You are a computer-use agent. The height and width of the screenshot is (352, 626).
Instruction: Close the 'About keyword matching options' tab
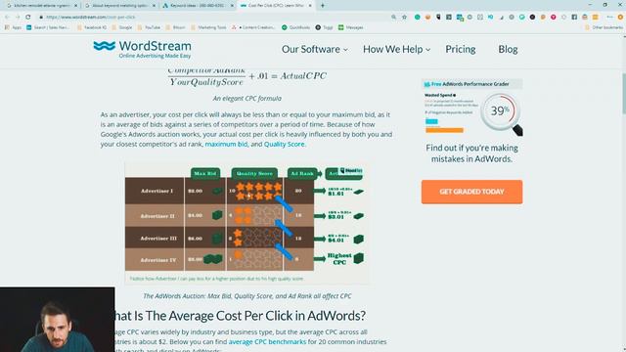click(155, 6)
